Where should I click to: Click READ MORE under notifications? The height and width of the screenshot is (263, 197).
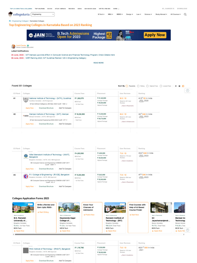98,63
